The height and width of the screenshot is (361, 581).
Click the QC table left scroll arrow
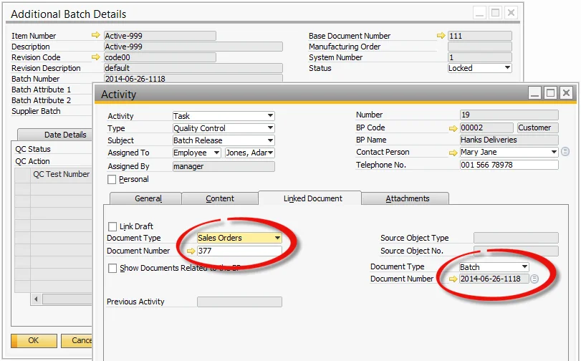36,299
